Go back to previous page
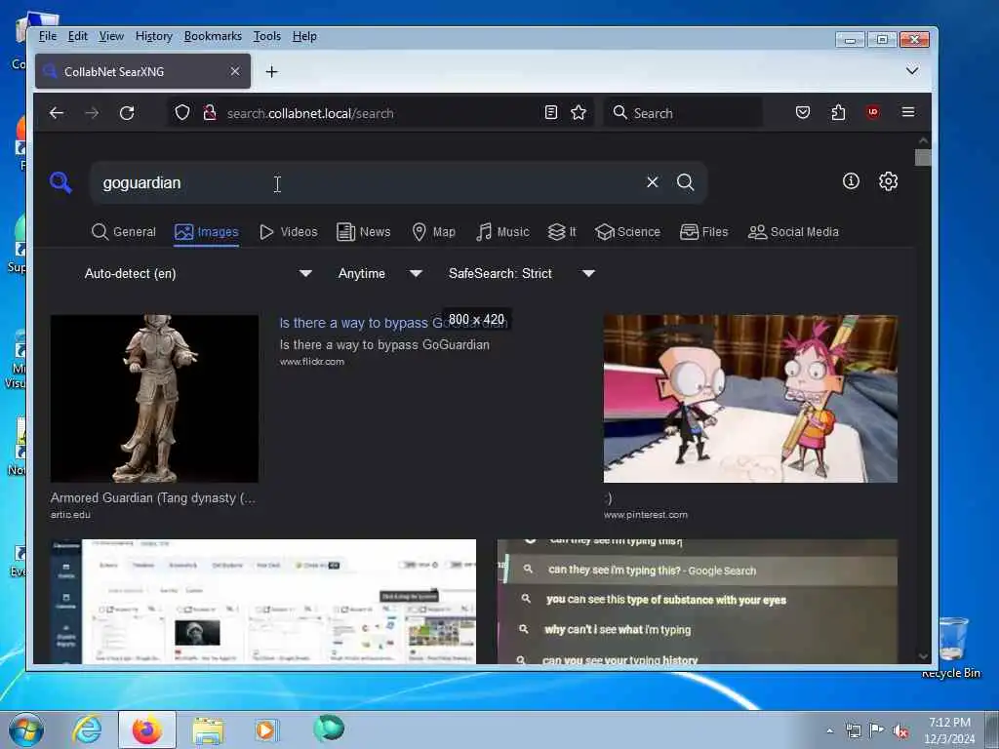Image resolution: width=999 pixels, height=749 pixels. click(57, 113)
